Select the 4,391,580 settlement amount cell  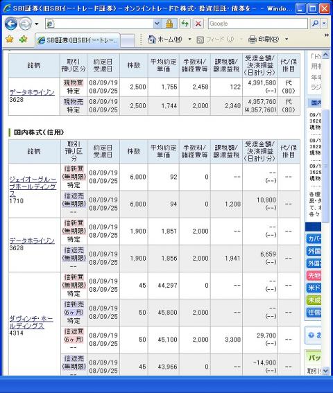260,87
